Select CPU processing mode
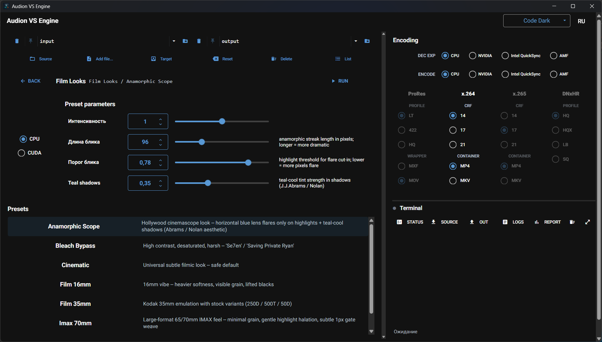The height and width of the screenshot is (342, 602). 23,139
